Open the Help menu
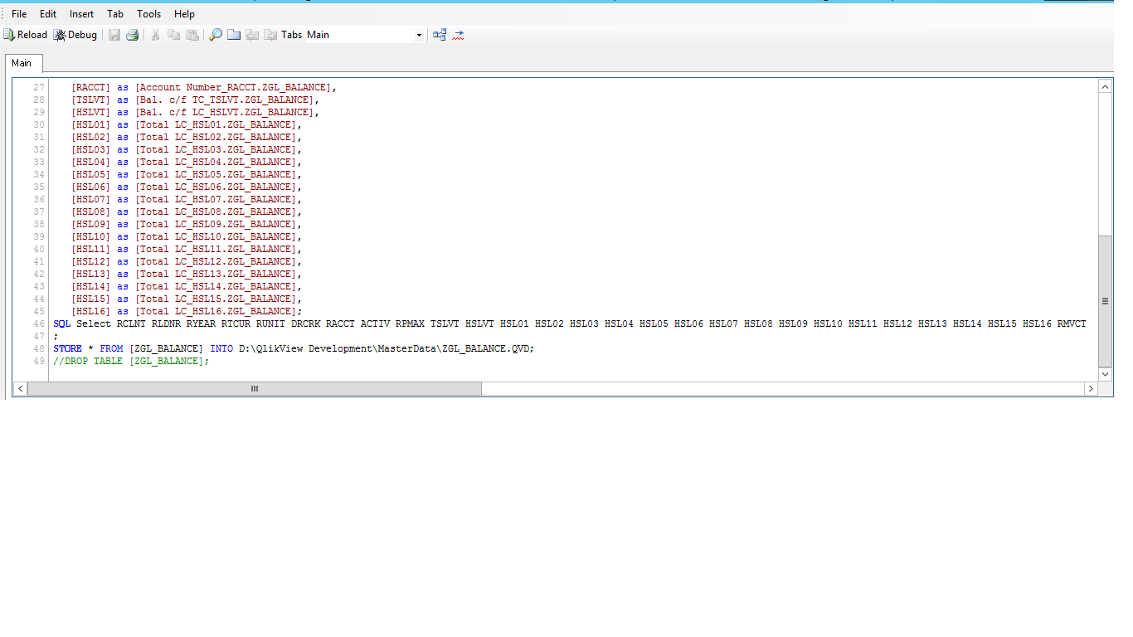Viewport: 1133px width, 637px height. [x=184, y=14]
